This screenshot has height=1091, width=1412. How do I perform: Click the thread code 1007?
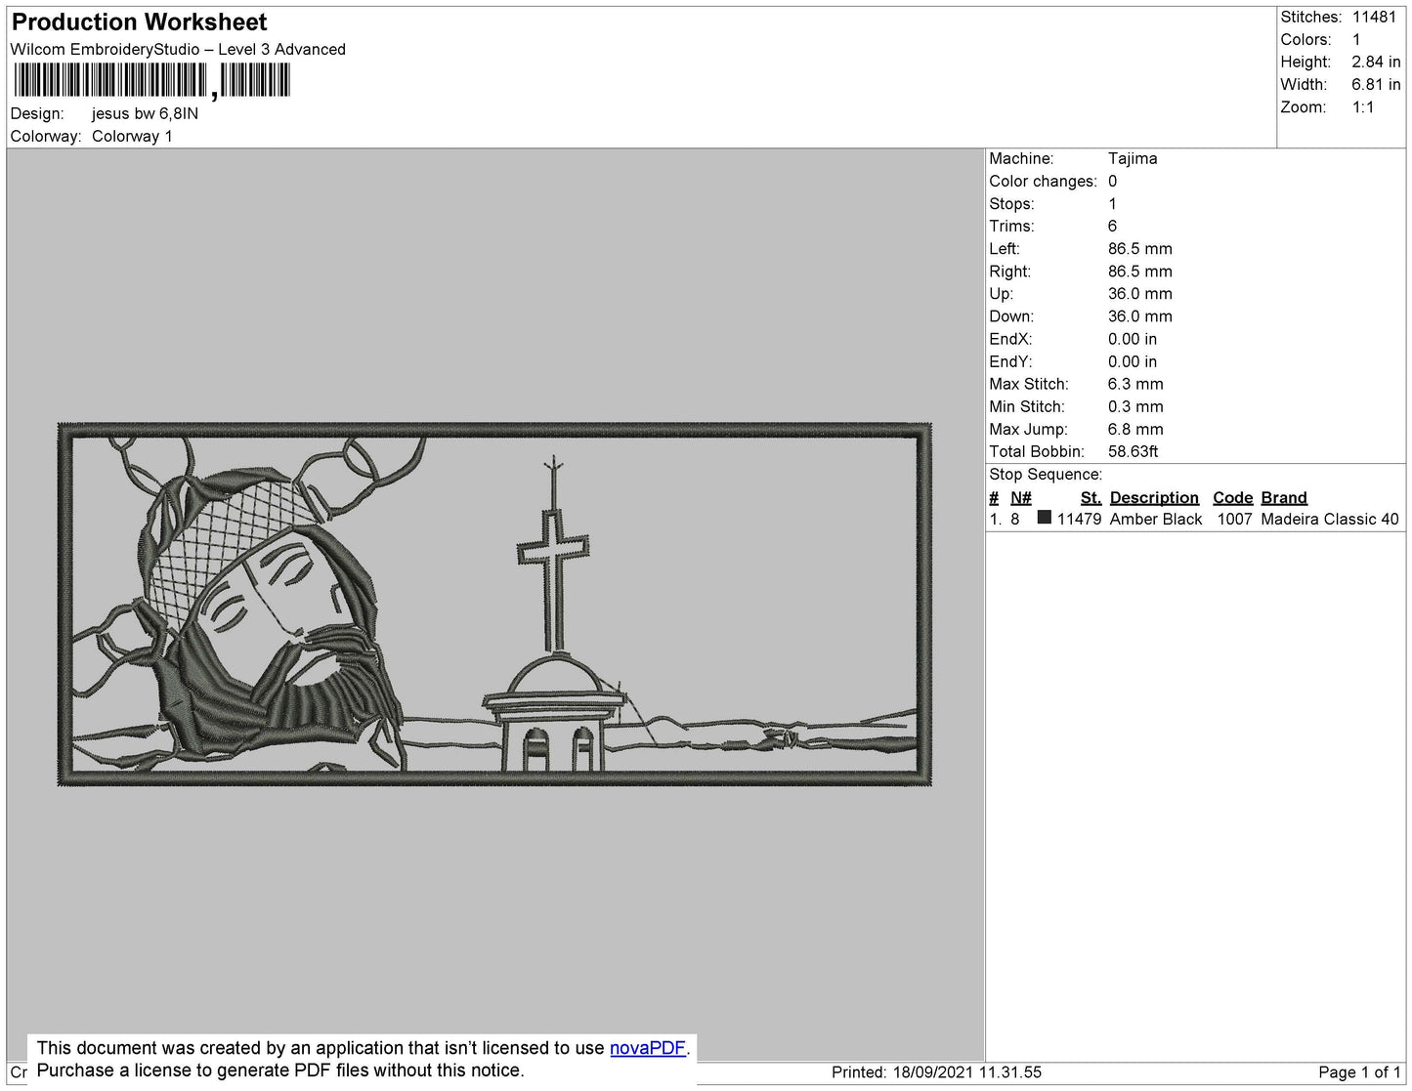tap(1234, 519)
